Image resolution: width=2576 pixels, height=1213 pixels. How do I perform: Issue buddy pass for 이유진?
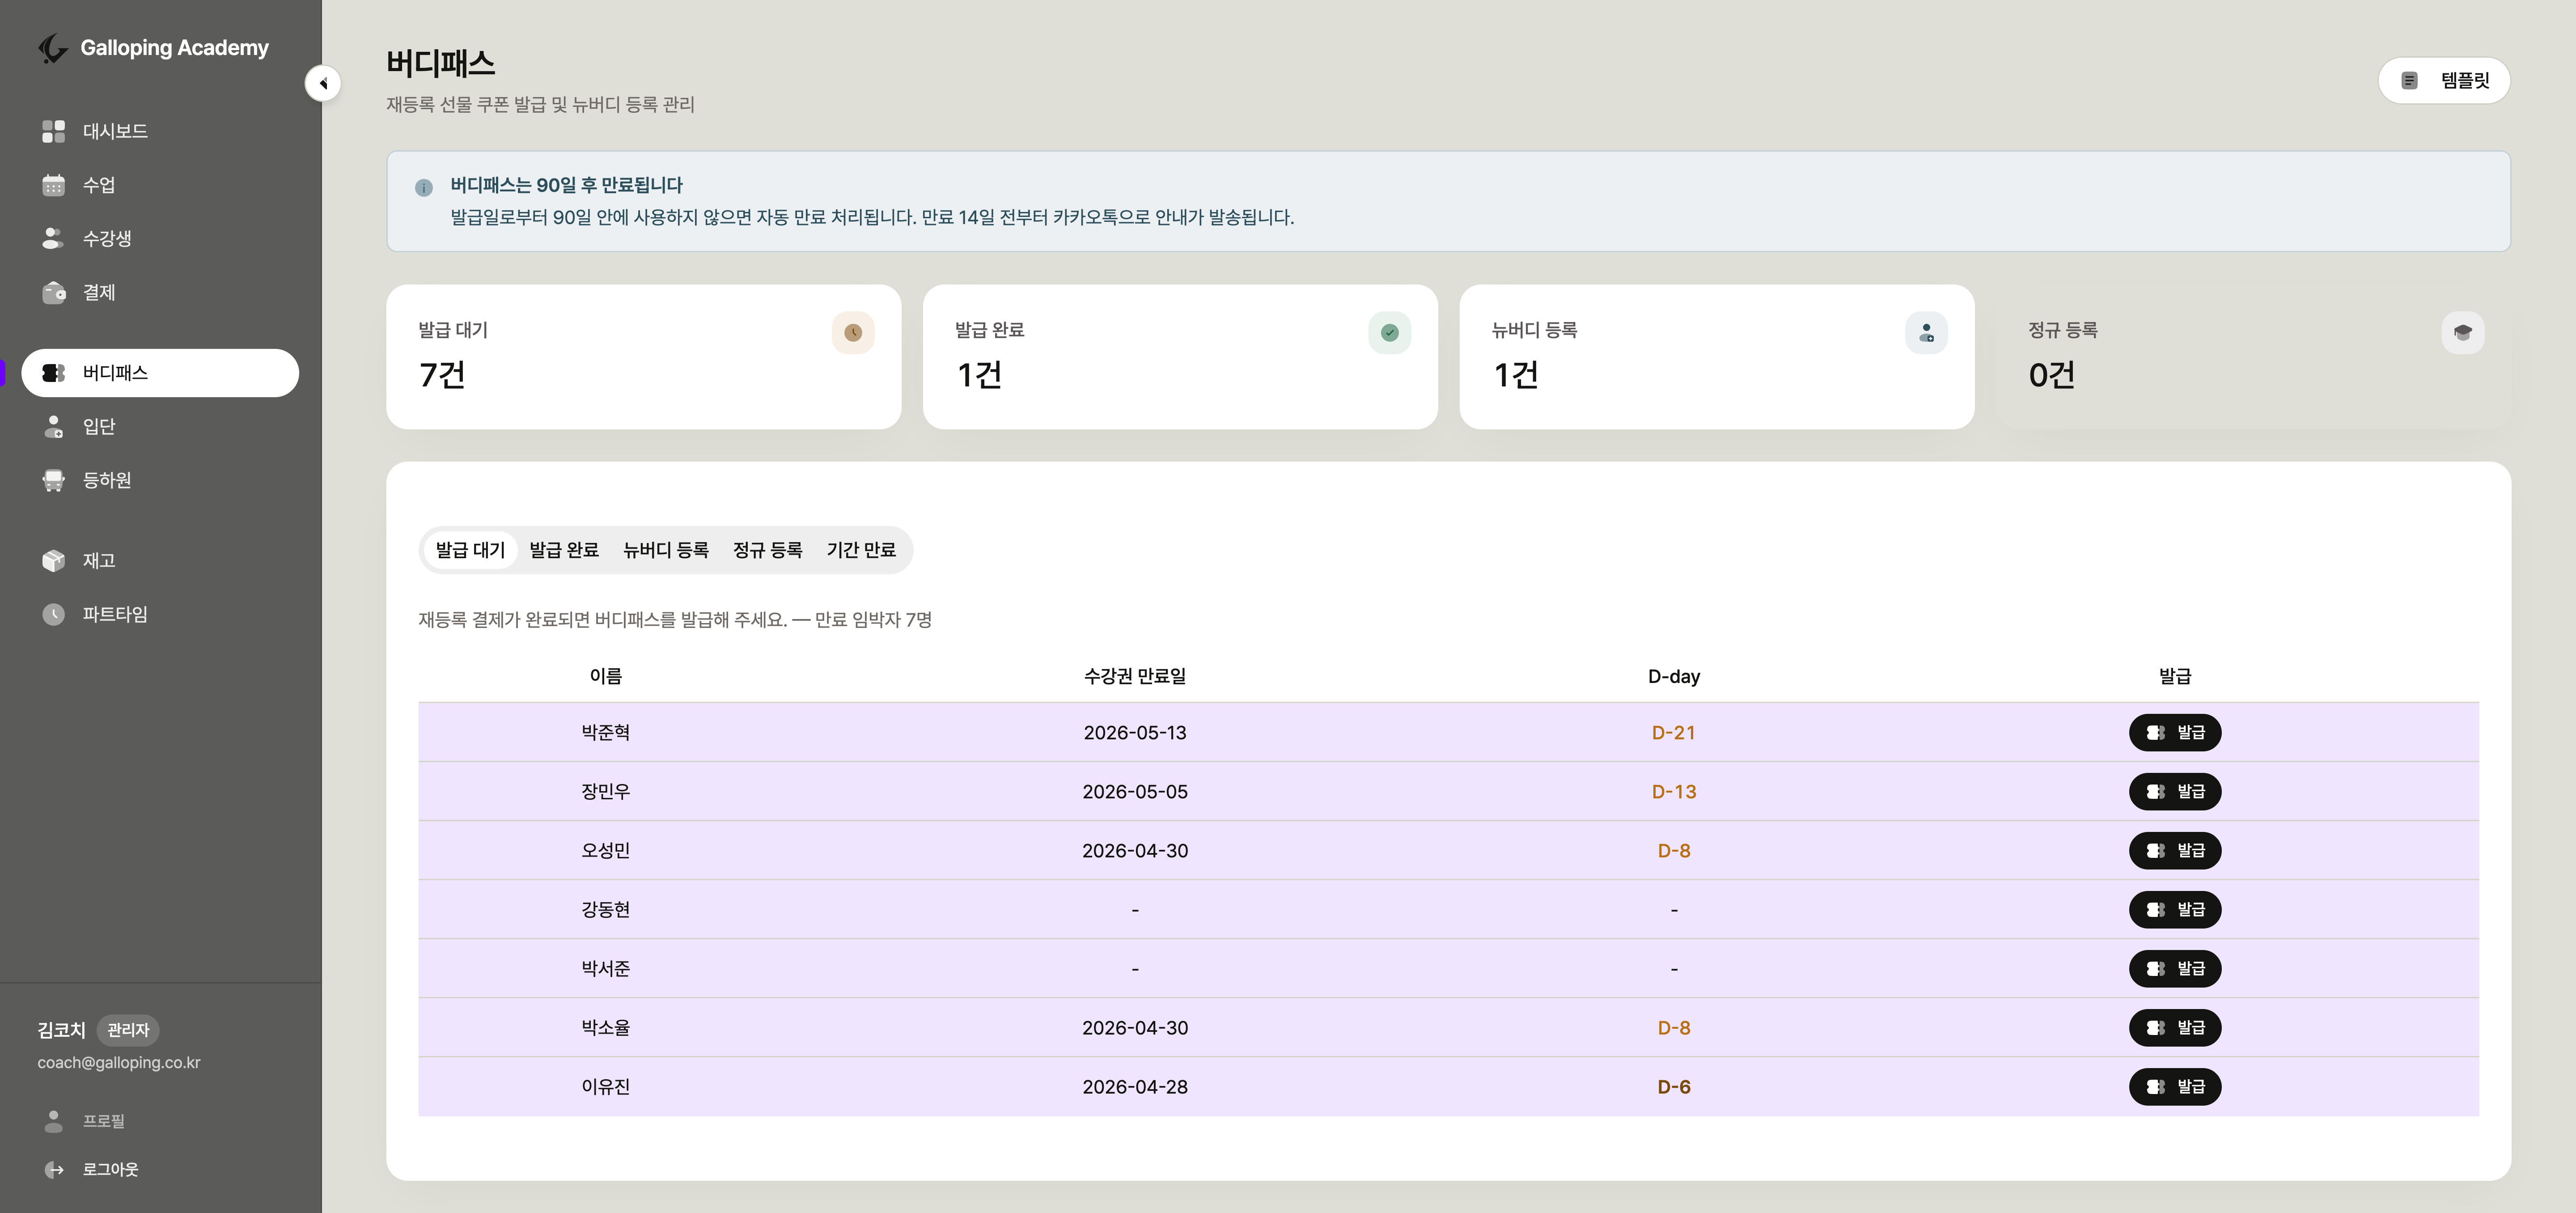(2175, 1086)
